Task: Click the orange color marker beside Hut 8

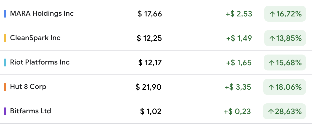Action: coord(5,87)
